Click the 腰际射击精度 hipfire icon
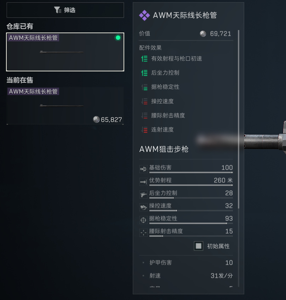Image resolution: width=286 pixels, height=300 pixels. (x=143, y=233)
